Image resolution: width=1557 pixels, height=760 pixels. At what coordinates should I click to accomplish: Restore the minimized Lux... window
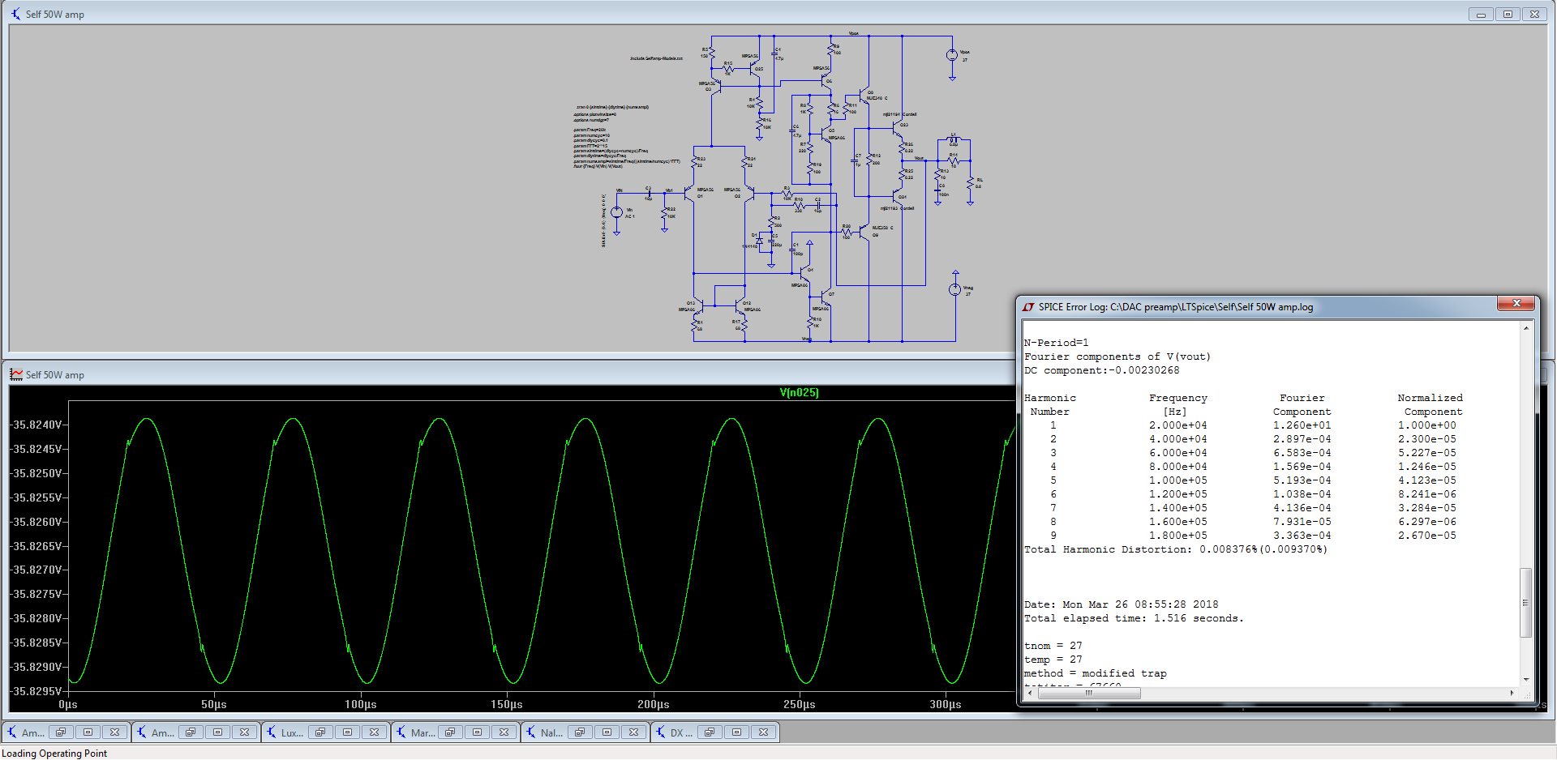coord(320,732)
